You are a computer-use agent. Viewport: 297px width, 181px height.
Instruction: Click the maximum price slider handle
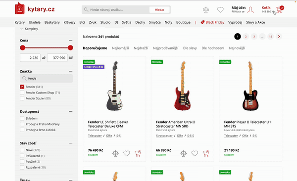(x=70, y=47)
